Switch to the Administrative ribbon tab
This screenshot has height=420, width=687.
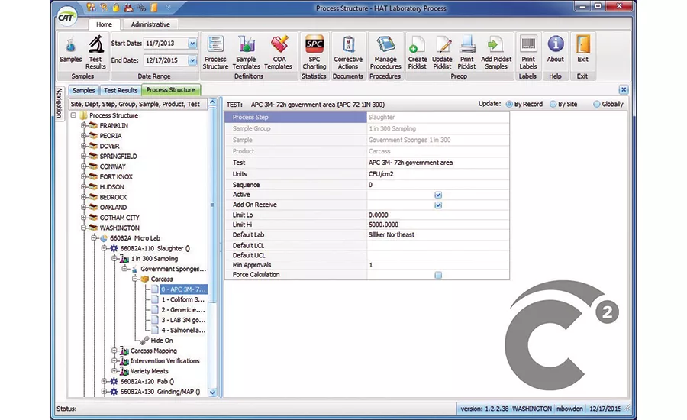pos(150,24)
